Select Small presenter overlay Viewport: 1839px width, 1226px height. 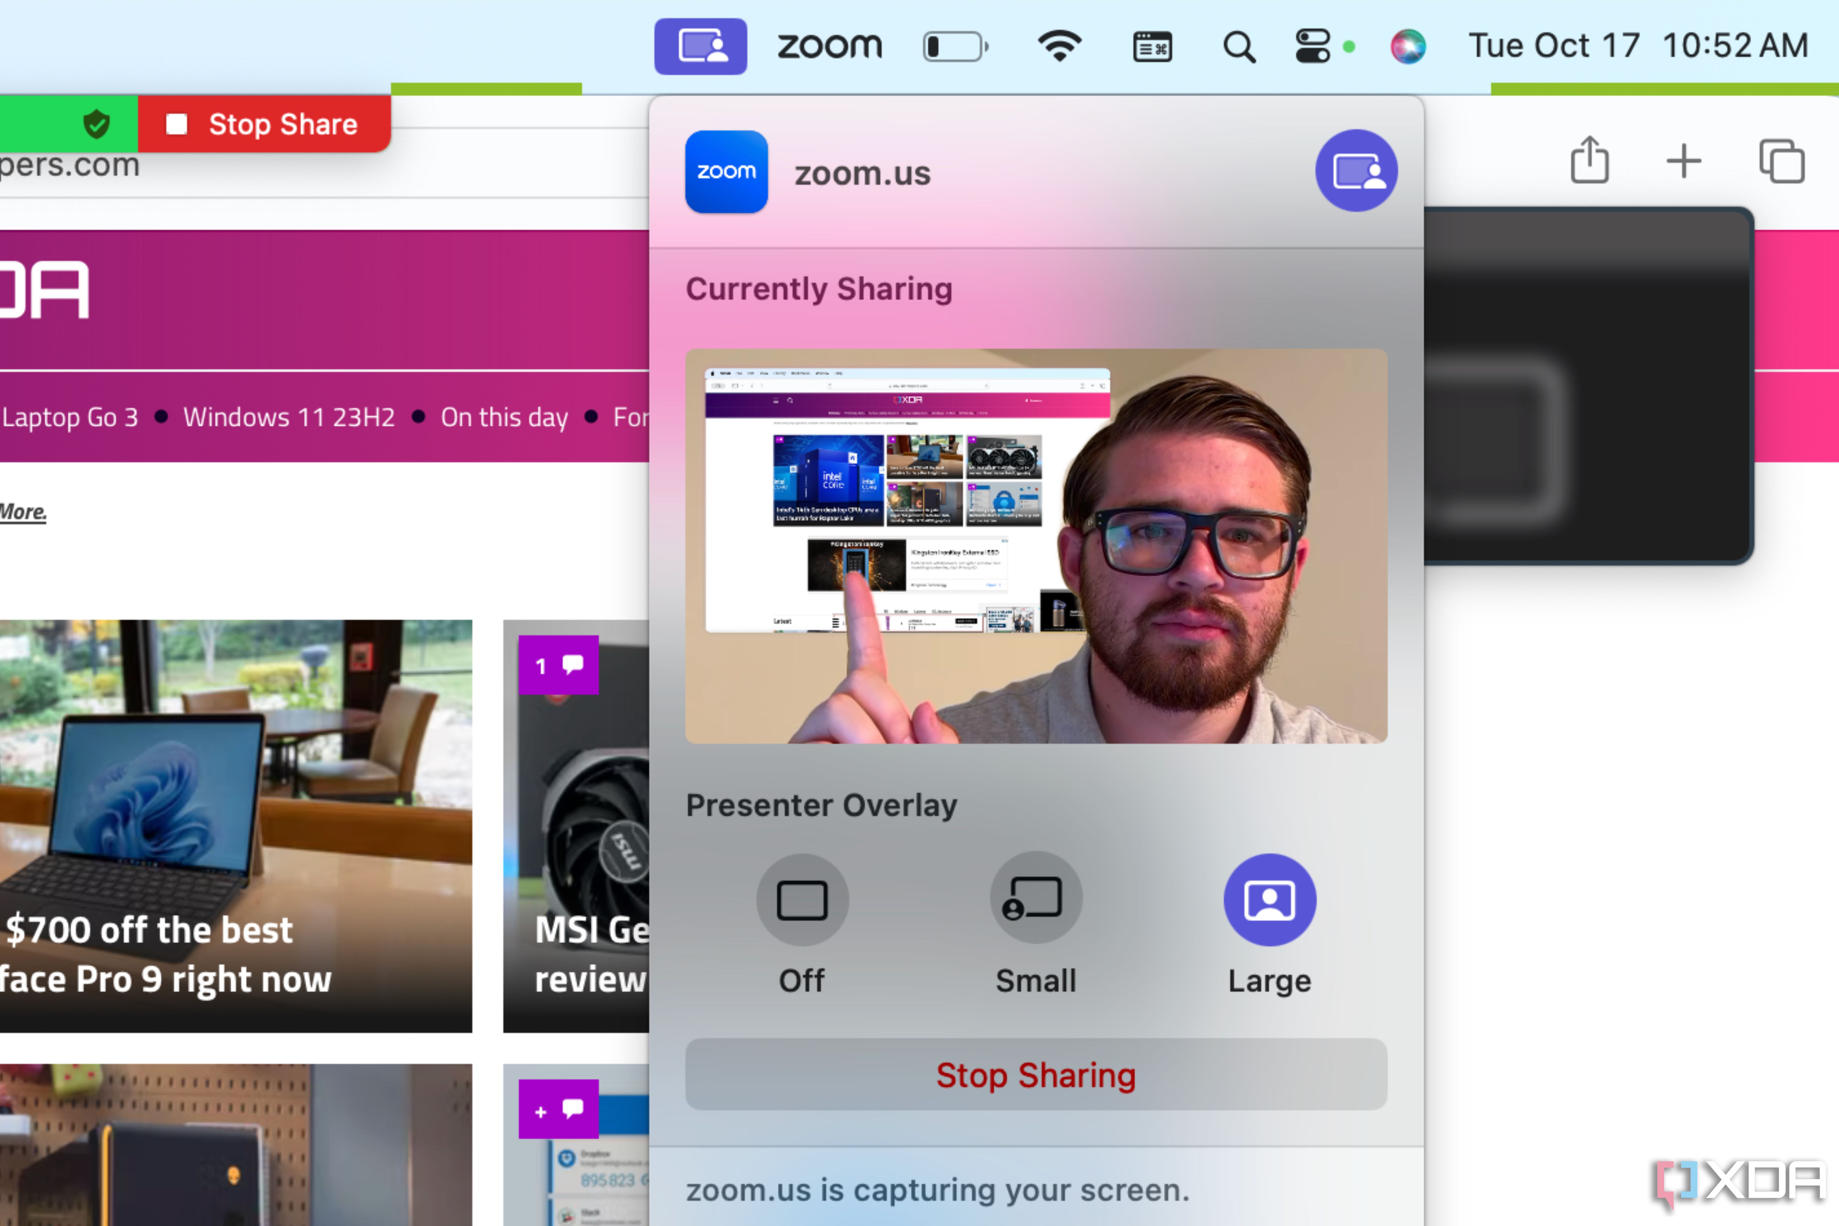click(1036, 898)
